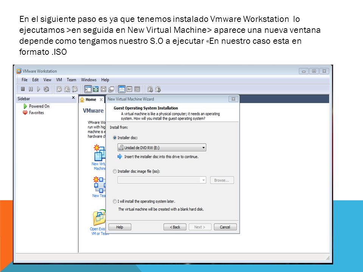Click the Console view toolbar icon

[137, 89]
